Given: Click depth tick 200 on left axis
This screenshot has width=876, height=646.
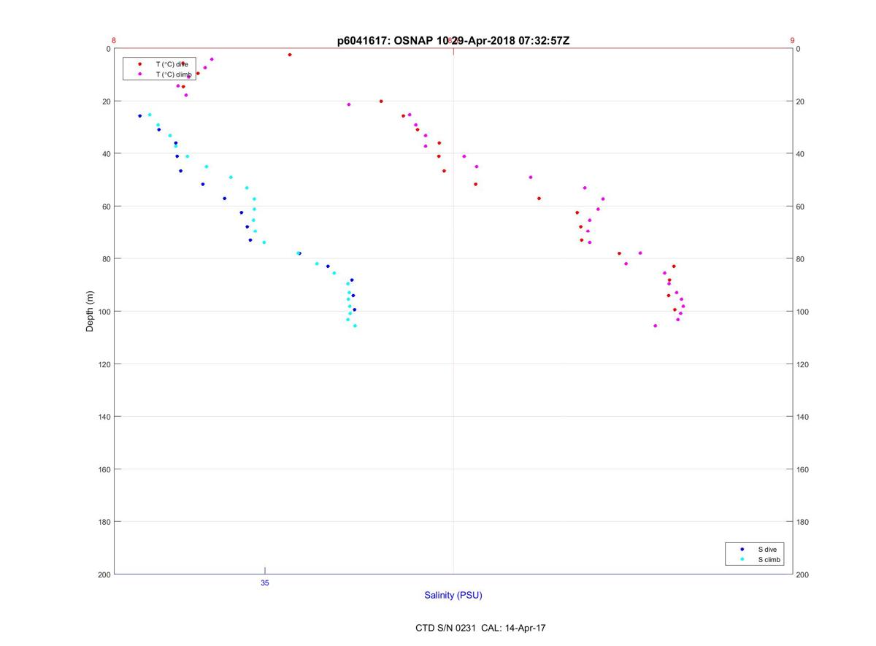Looking at the screenshot, I should [104, 574].
